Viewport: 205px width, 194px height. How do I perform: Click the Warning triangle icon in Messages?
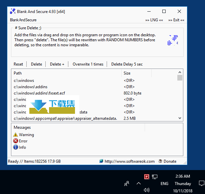pos(15,134)
